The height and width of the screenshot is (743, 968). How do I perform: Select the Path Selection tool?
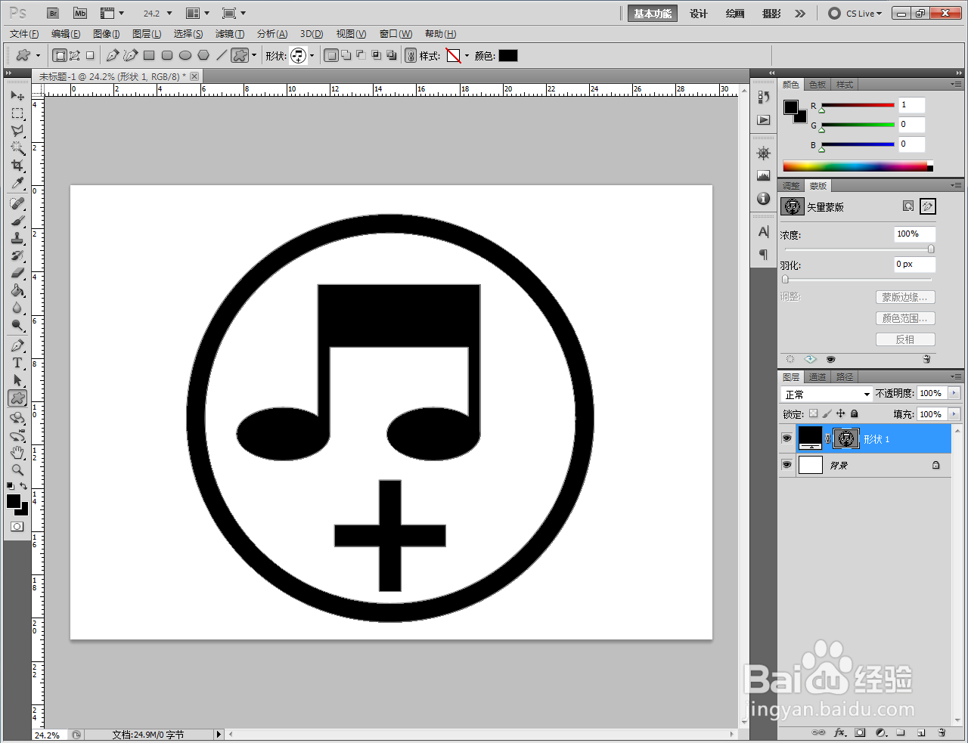pyautogui.click(x=17, y=381)
